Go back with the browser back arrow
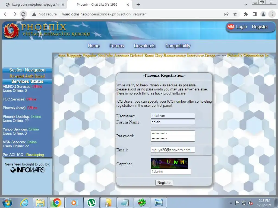This screenshot has width=278, height=208. tap(6, 14)
